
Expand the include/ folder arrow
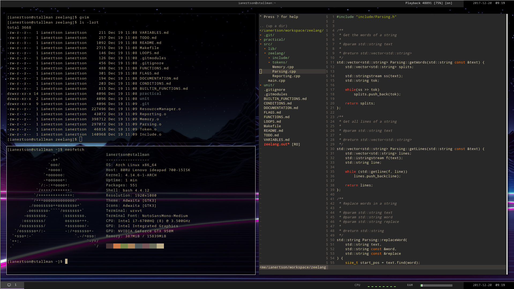click(x=269, y=58)
